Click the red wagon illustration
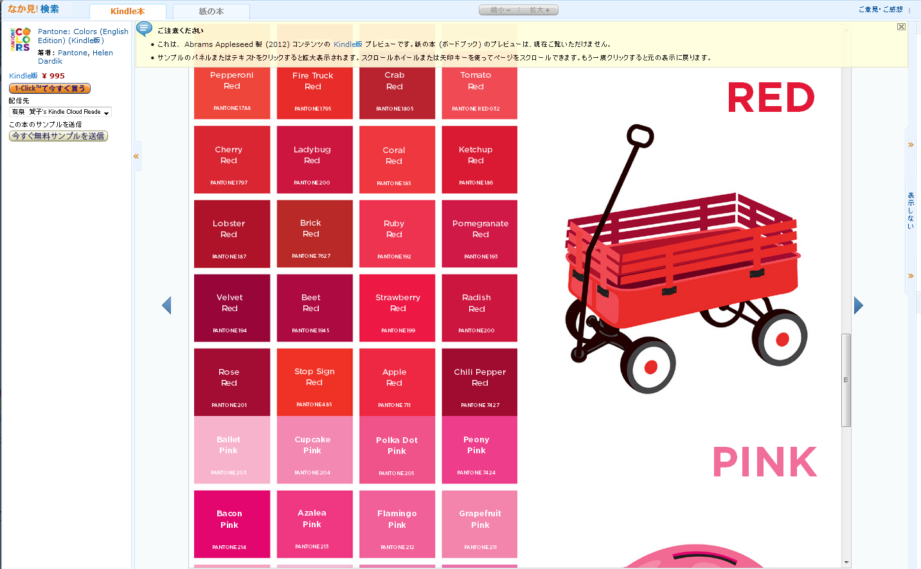The width and height of the screenshot is (921, 569). pos(686,259)
